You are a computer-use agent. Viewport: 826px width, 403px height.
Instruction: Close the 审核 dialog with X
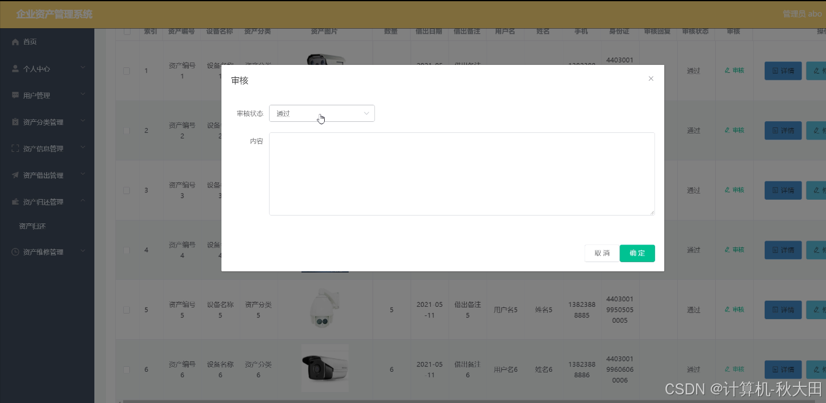tap(651, 78)
